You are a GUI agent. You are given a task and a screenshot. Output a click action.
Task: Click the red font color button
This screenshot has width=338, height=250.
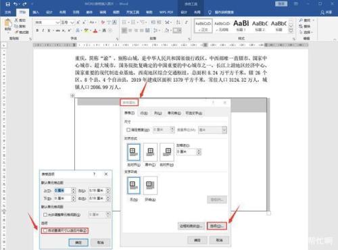pos(95,30)
